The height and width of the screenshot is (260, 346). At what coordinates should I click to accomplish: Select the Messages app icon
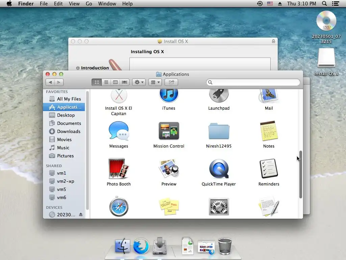coord(119,131)
